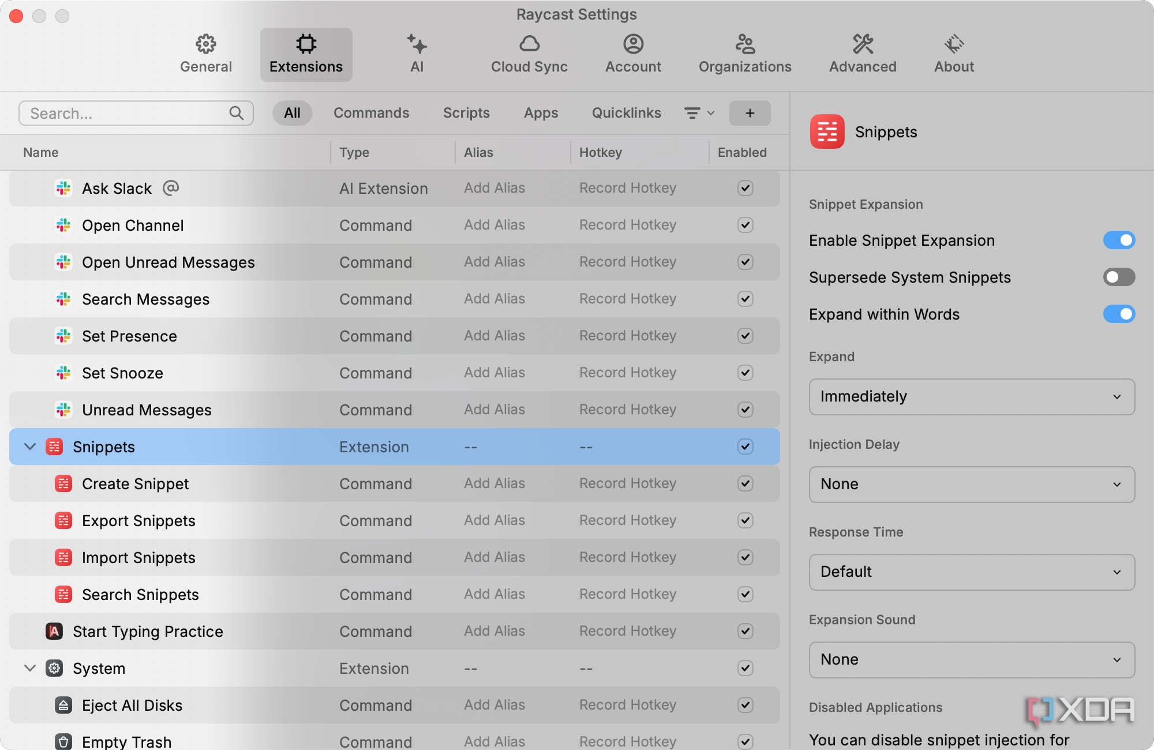
Task: Click the red icon beside Create Snippet
Action: pyautogui.click(x=63, y=483)
